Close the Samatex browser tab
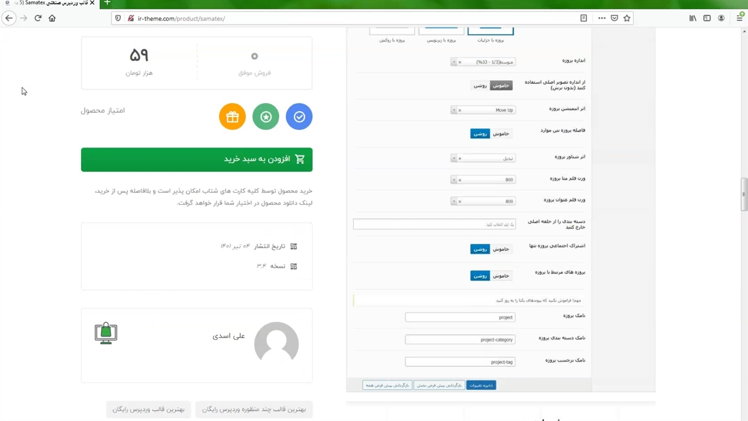Image resolution: width=748 pixels, height=421 pixels. tap(92, 3)
